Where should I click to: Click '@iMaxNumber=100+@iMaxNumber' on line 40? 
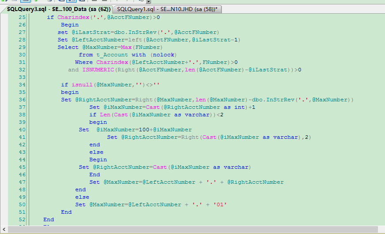pos(144,130)
